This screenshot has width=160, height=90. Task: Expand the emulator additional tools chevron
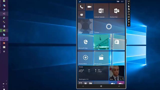[128, 25]
